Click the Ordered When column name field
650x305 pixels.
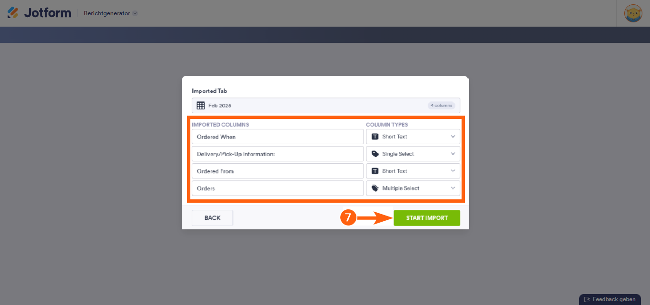(x=277, y=137)
